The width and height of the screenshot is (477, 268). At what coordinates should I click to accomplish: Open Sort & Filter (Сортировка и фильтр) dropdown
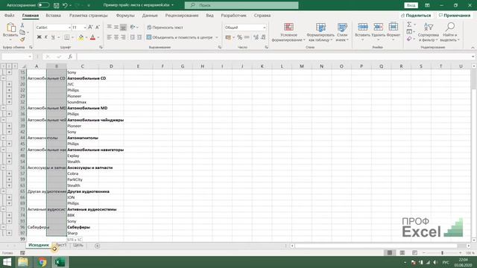point(429,32)
